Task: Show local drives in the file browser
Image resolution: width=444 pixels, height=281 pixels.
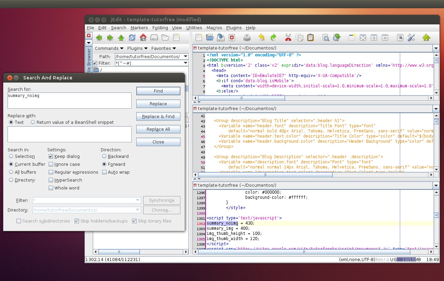Action: [154, 38]
